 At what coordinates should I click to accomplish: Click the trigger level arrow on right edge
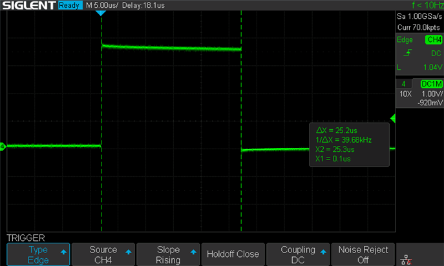point(392,119)
